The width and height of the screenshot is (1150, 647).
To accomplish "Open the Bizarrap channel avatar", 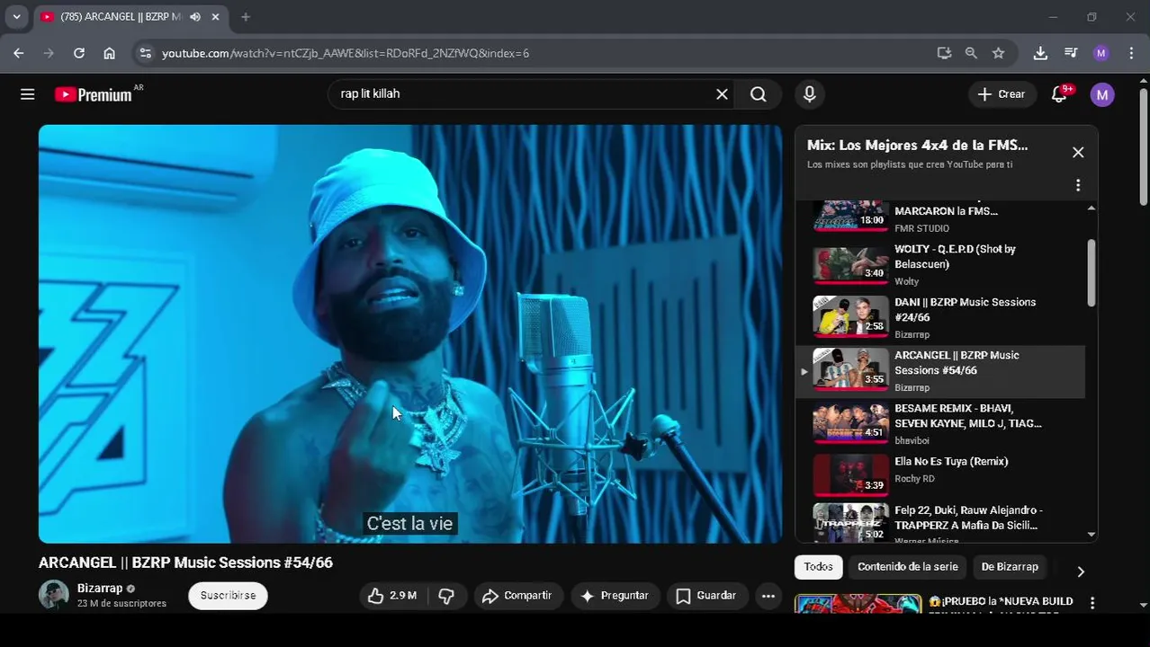I will pyautogui.click(x=54, y=595).
